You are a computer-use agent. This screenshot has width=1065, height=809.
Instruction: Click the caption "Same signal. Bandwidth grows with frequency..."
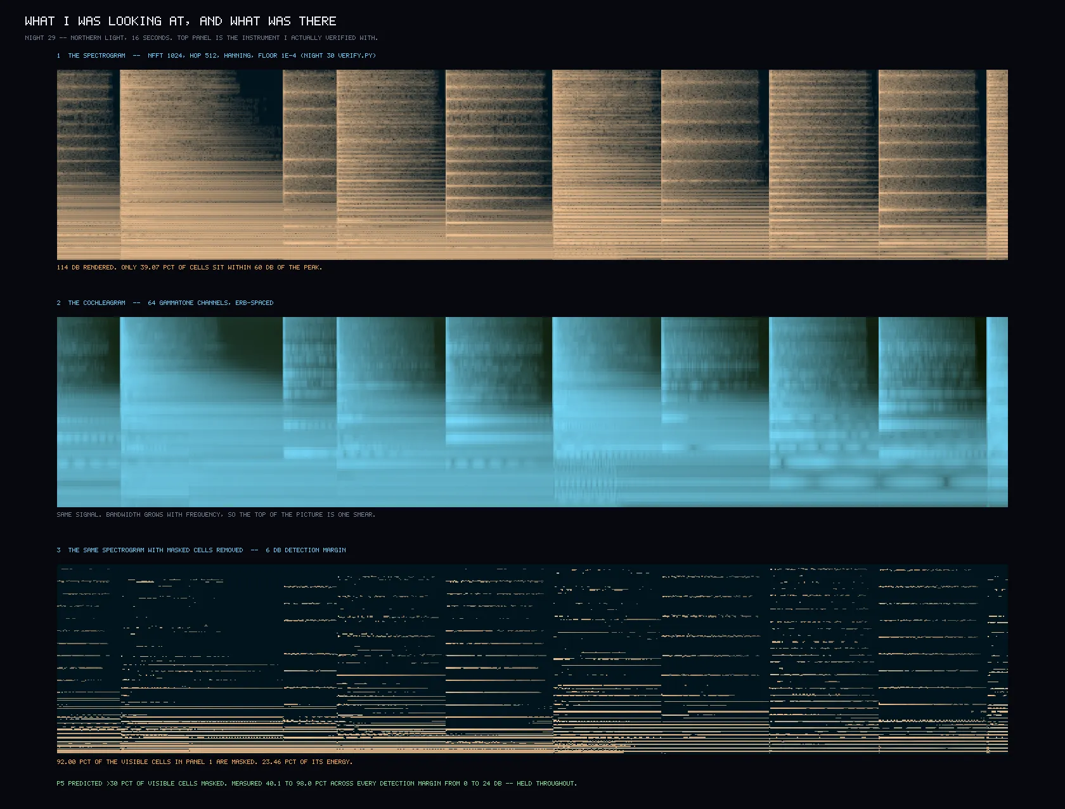216,515
